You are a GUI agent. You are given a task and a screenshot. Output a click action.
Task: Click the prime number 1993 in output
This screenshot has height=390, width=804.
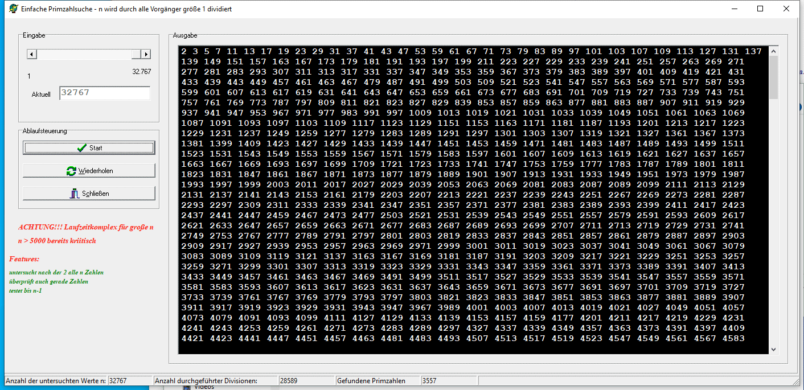click(x=192, y=184)
